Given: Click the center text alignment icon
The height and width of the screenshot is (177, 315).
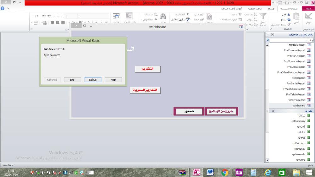Looking at the screenshot, I should (58, 23).
